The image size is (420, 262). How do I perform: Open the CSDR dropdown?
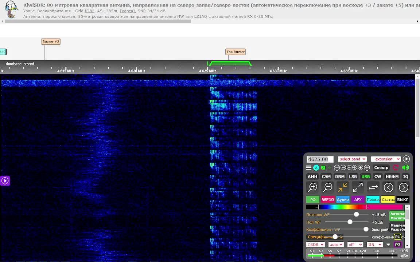[x=315, y=245]
